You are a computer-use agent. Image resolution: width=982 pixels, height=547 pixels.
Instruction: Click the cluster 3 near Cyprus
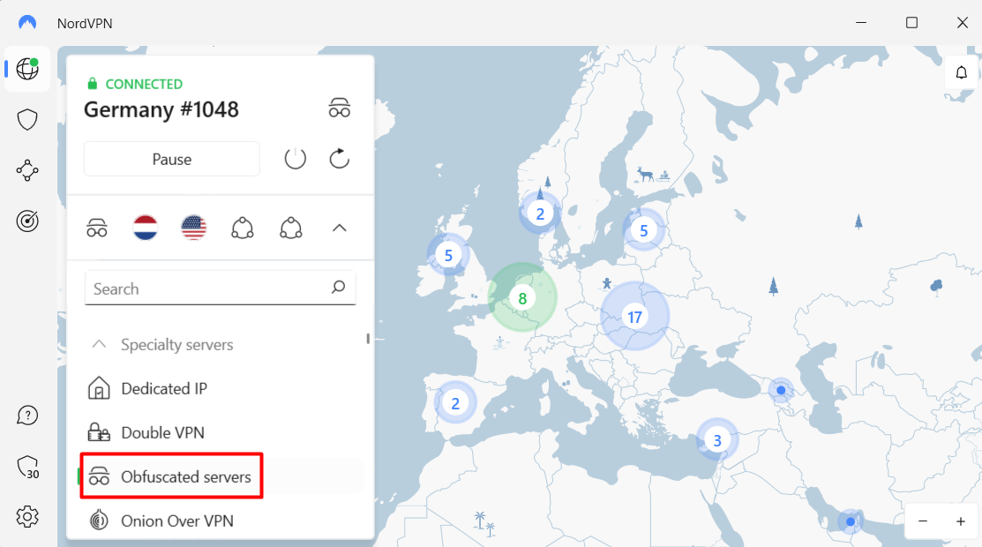tap(717, 440)
